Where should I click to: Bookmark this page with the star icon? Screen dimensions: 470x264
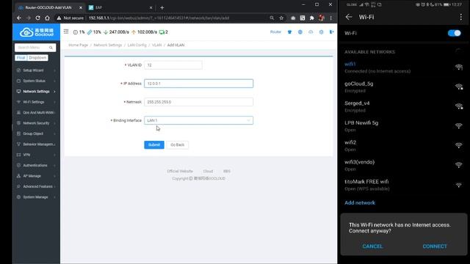pos(281,18)
